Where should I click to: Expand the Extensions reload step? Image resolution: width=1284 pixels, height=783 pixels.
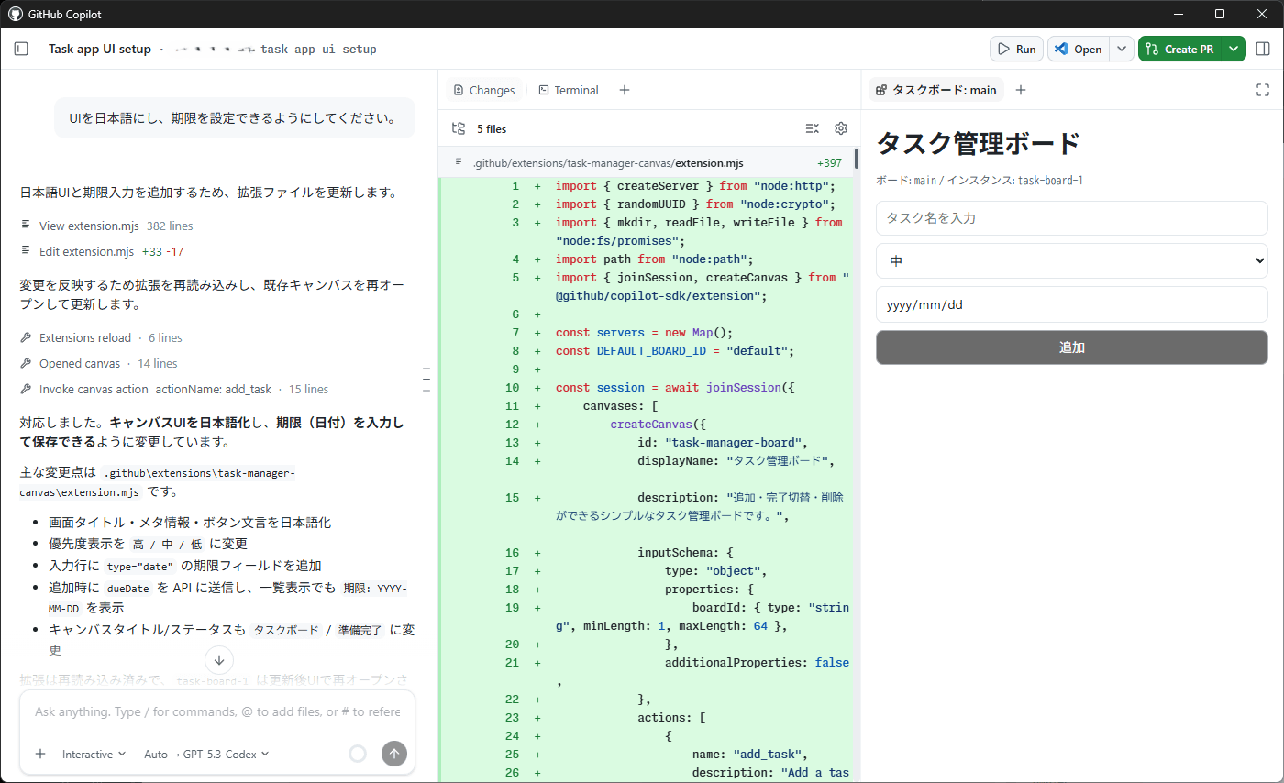(101, 337)
